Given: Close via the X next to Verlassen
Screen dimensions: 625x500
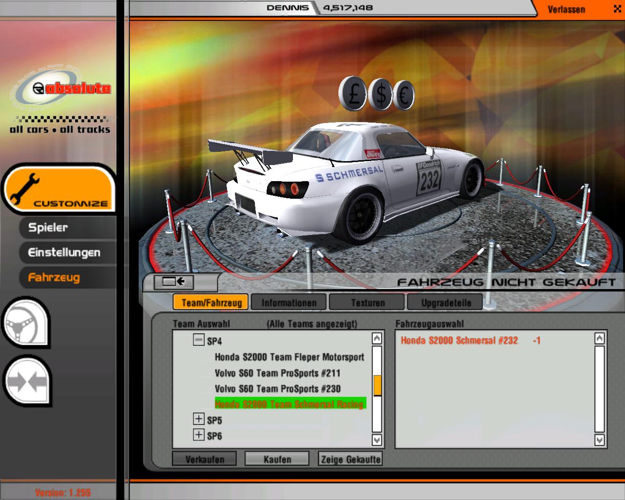Looking at the screenshot, I should pyautogui.click(x=617, y=9).
